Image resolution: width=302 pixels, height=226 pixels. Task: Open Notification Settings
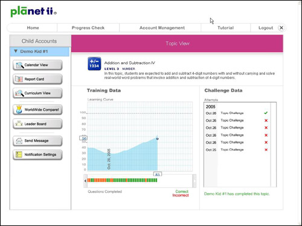tap(37, 154)
